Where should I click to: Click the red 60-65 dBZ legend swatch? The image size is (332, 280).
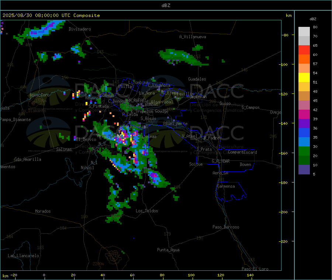click(304, 50)
